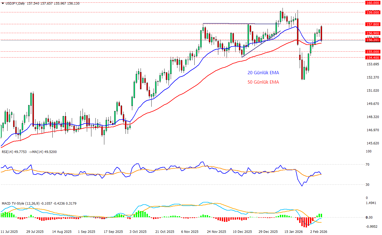This screenshot has height=235, width=382.
Task: Click the 157.800 resistance level label
Action: 373,24
